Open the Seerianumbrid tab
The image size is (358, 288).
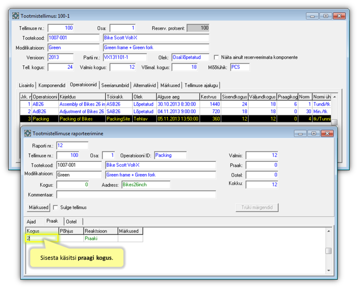click(115, 85)
